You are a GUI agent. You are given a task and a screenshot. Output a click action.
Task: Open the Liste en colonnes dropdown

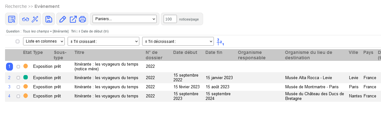44,41
